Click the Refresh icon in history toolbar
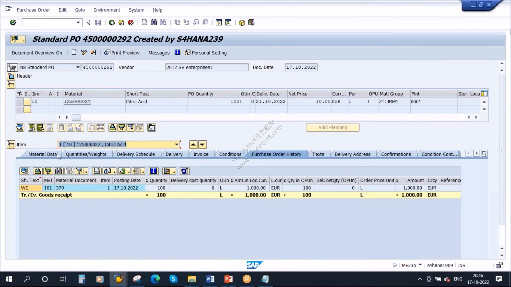Screen dimensions: 511x287 coord(184,171)
